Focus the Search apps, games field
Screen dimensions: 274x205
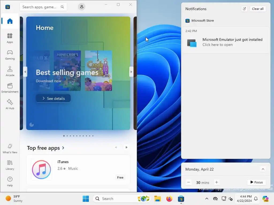click(43, 7)
